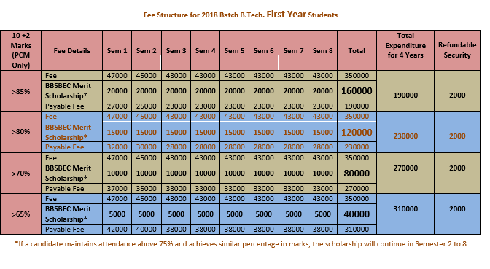Select the 40000 scholarship total cell
The image size is (490, 269).
(x=357, y=214)
